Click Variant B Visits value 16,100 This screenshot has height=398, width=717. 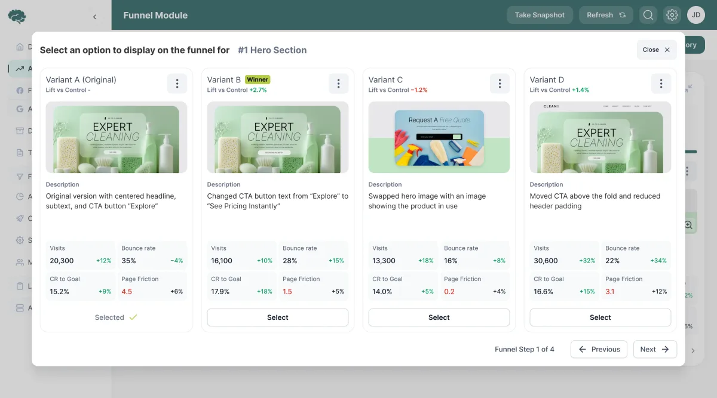pos(222,261)
